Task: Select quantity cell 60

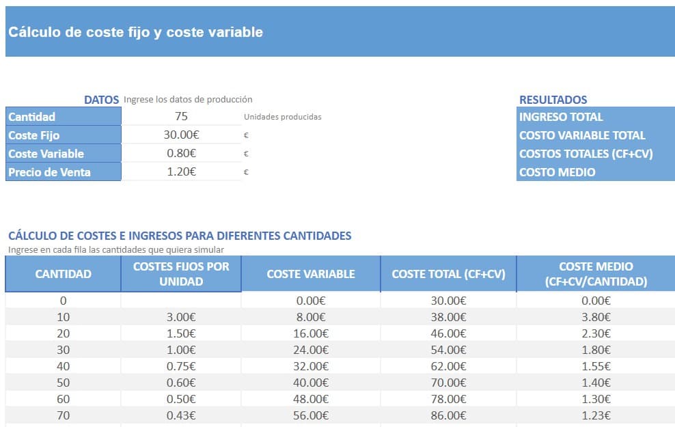Action: [64, 398]
